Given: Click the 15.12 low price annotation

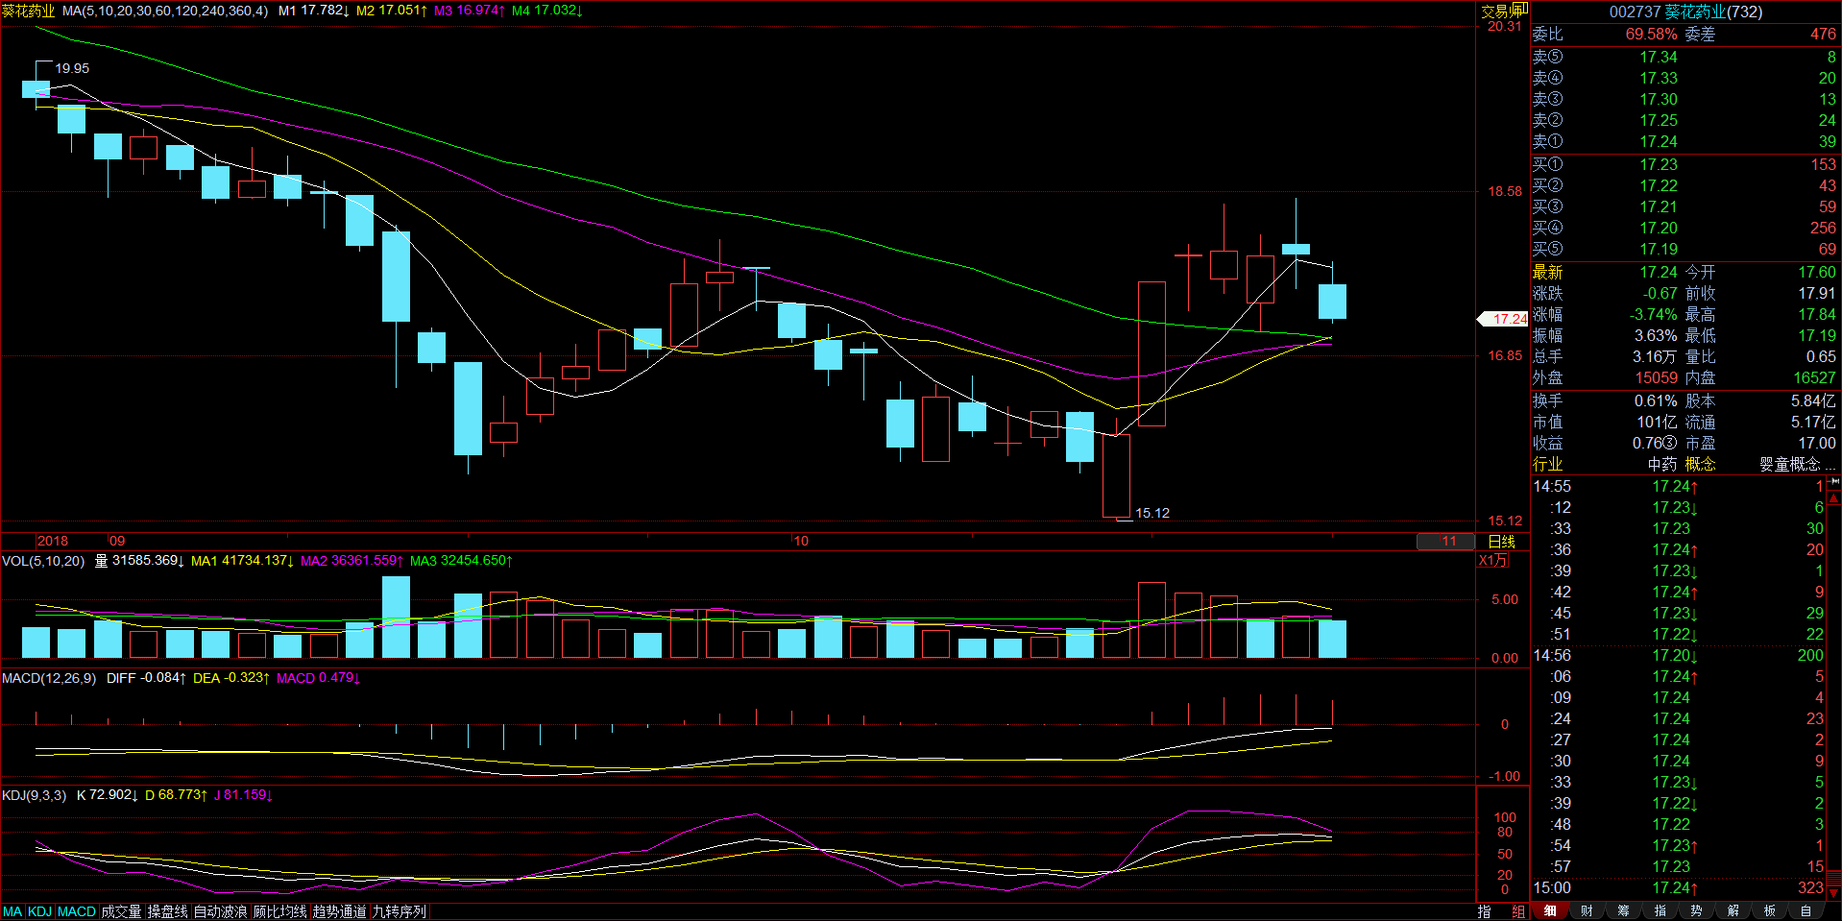Looking at the screenshot, I should tap(1152, 513).
